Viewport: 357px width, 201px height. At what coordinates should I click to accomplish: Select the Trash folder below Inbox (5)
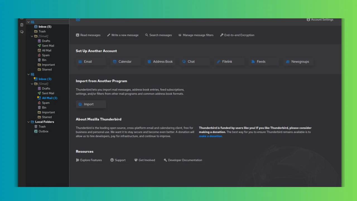pos(42,32)
